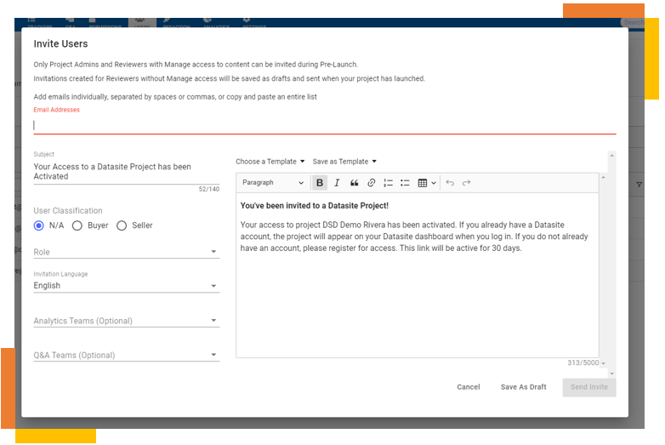Create a numbered list
This screenshot has width=665, height=445.
(388, 183)
